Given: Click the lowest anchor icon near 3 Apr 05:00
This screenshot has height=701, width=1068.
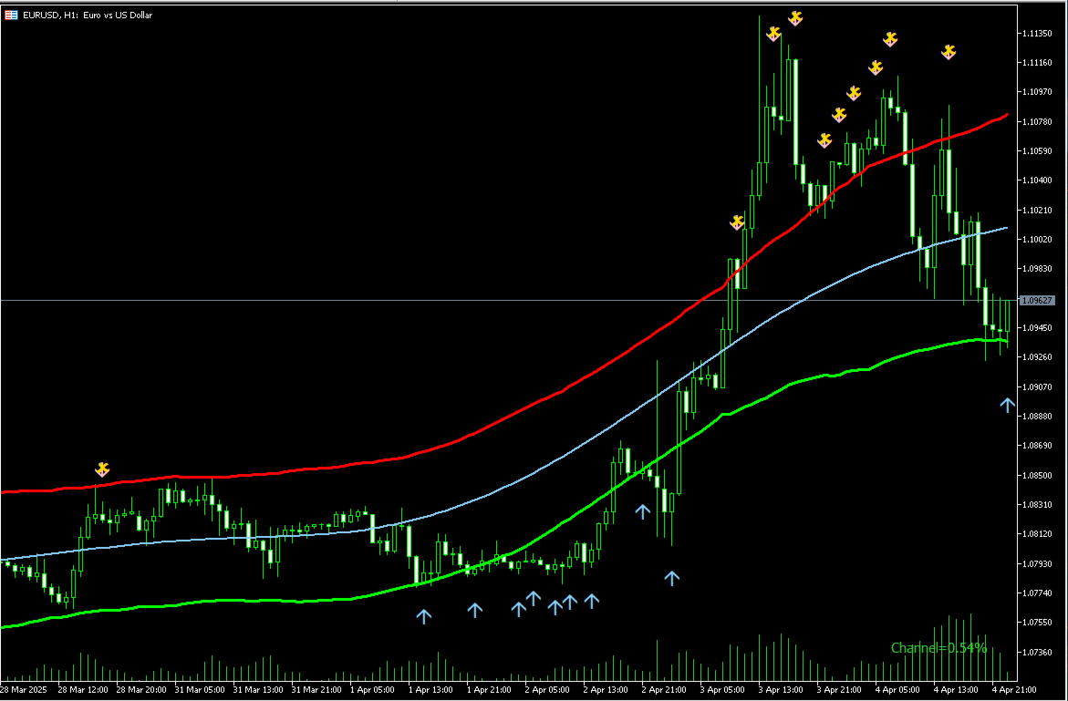Looking at the screenshot, I should coord(735,222).
